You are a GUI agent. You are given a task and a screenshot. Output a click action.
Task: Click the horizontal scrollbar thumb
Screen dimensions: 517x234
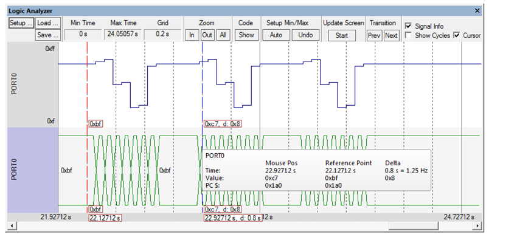point(414,225)
